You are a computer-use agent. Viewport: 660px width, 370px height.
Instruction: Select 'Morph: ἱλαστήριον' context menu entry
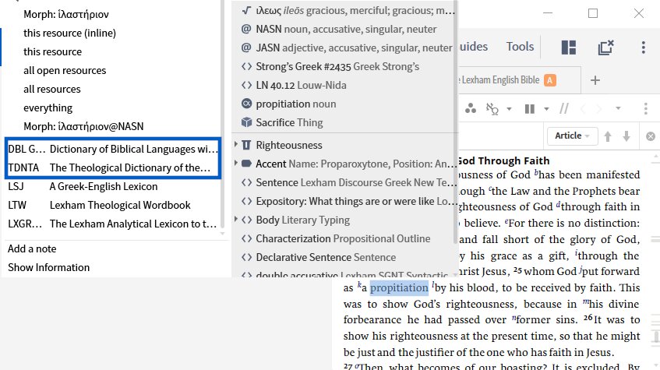66,14
